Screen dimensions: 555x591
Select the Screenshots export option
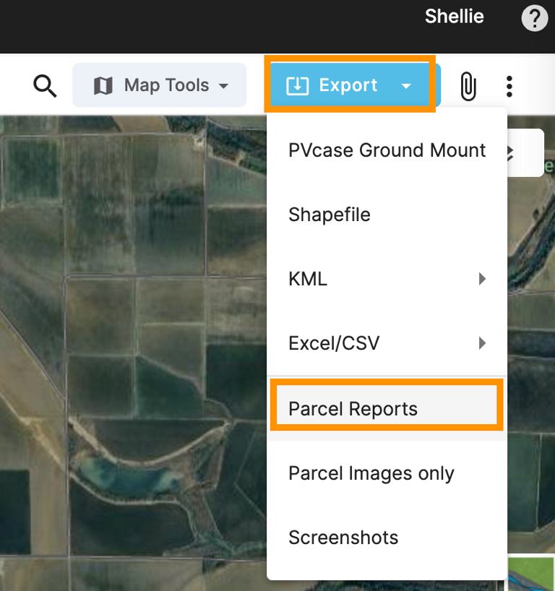(343, 538)
